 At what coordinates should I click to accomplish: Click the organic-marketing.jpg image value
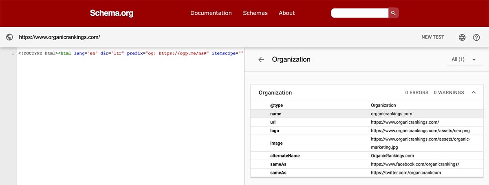tap(421, 143)
